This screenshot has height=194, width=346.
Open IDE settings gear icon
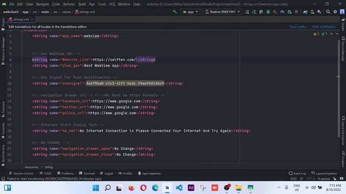click(x=335, y=12)
